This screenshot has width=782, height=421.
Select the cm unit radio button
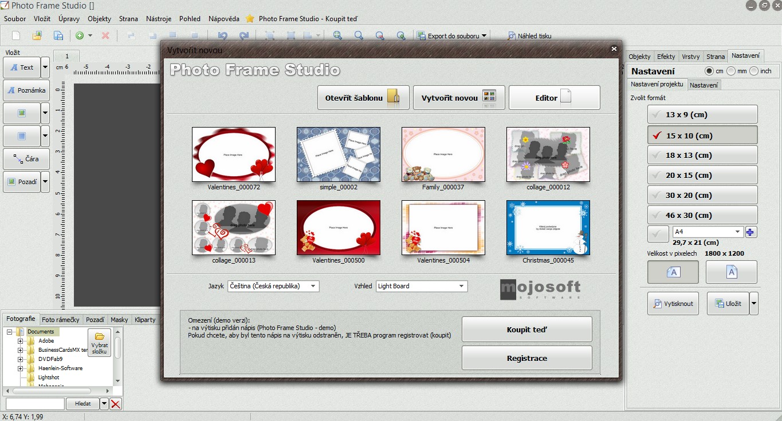pyautogui.click(x=709, y=71)
